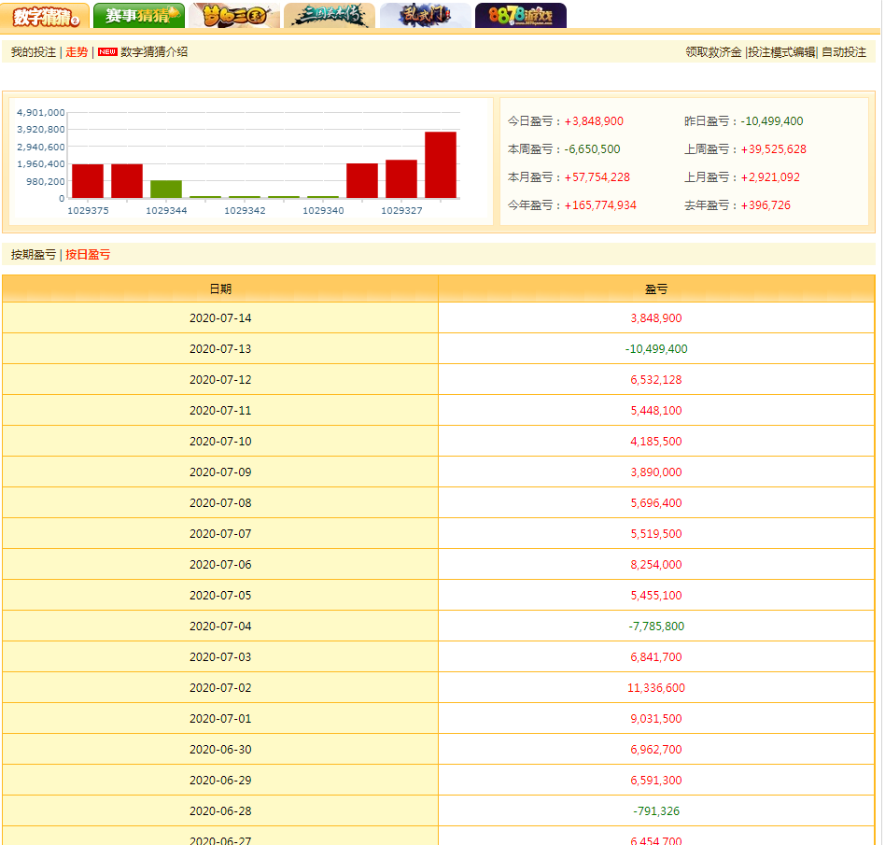Screen dimensions: 885x845
Task: Open the 三国英杰传 game banner
Action: [330, 16]
